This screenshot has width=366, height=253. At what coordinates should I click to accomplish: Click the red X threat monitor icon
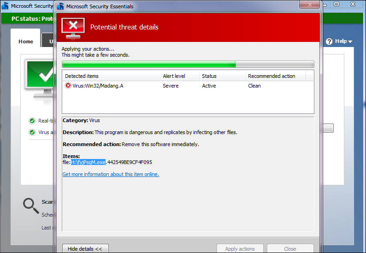coord(73,28)
